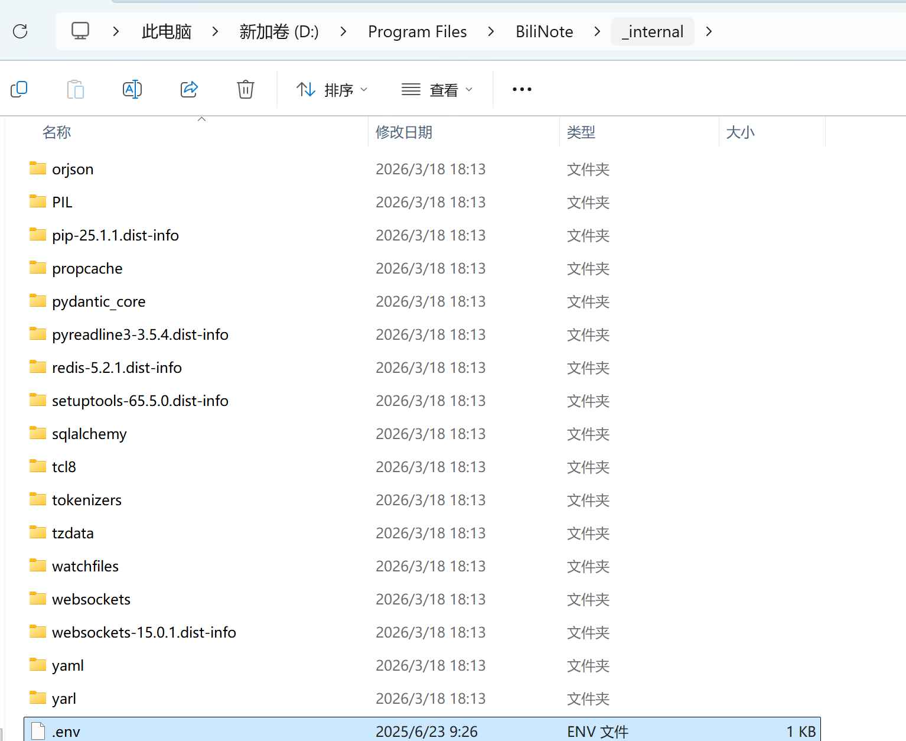Expand chevron after _internal
This screenshot has height=741, width=906.
[x=709, y=31]
